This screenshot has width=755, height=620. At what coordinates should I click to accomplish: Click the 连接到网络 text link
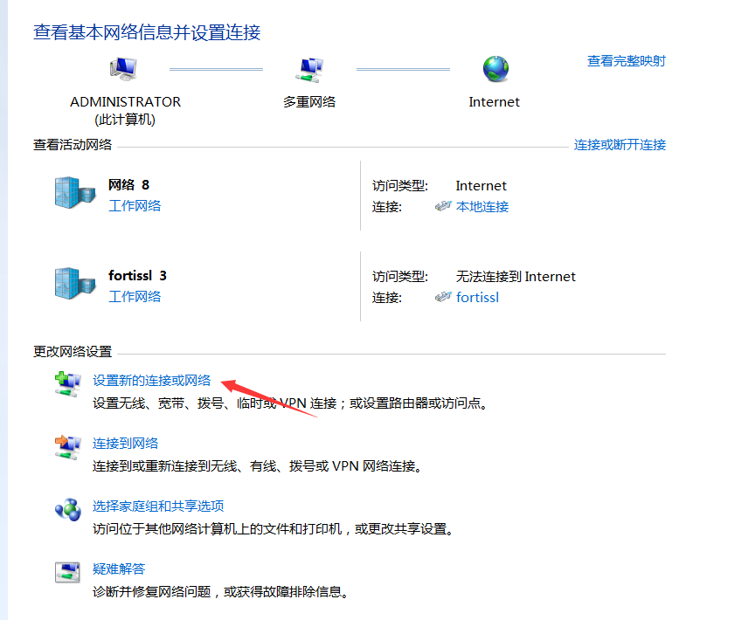click(126, 444)
